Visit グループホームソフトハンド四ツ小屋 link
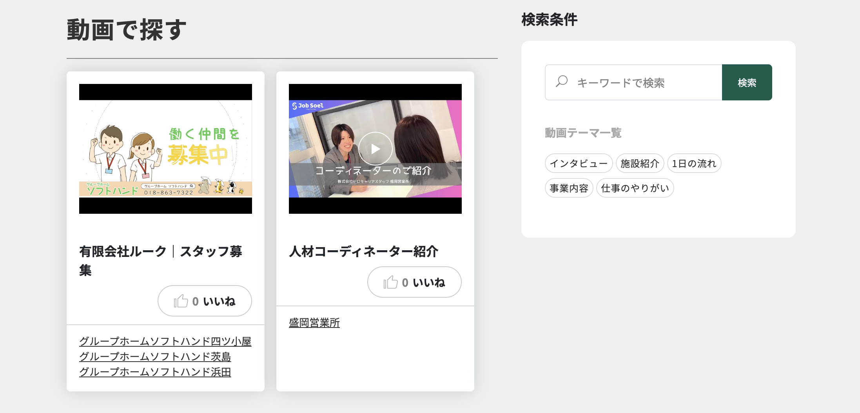Screen dimensions: 860x413 pos(165,341)
